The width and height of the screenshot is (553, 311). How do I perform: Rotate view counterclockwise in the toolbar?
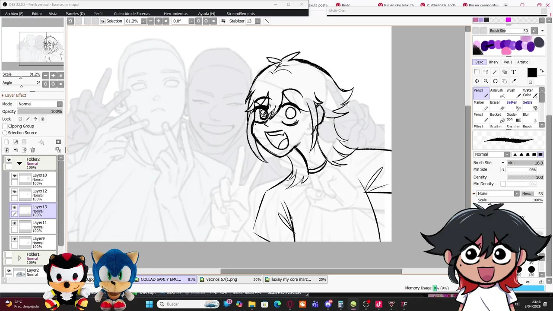coord(199,21)
